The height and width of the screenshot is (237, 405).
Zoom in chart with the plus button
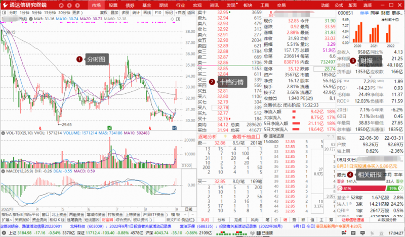(x=185, y=214)
